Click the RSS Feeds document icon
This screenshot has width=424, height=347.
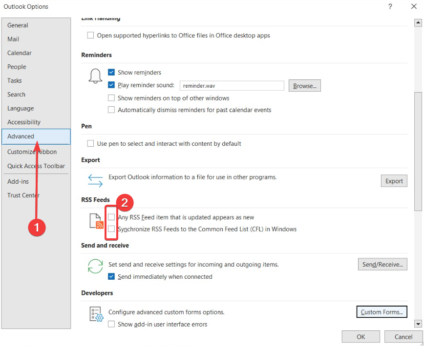(97, 221)
